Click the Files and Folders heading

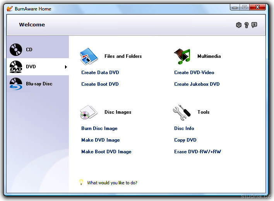pyautogui.click(x=123, y=56)
